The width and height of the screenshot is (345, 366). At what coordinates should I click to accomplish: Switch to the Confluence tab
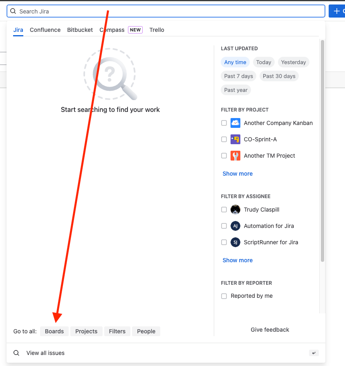[x=45, y=30]
